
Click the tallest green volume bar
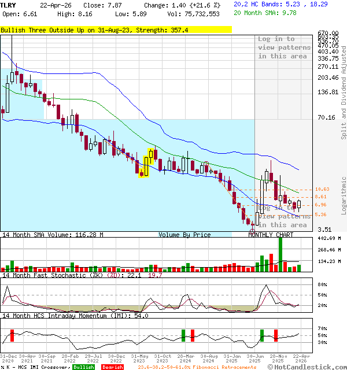tap(280, 254)
